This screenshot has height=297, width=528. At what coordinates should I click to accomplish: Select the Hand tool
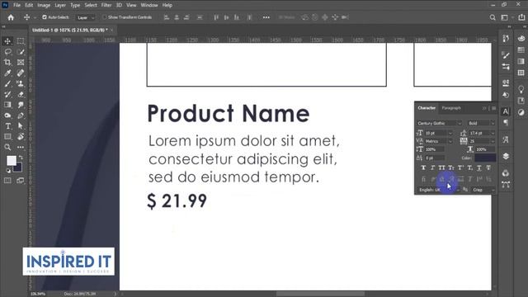(21, 136)
